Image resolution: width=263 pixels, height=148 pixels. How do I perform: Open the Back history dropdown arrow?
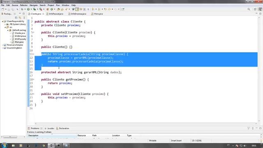coord(112,9)
